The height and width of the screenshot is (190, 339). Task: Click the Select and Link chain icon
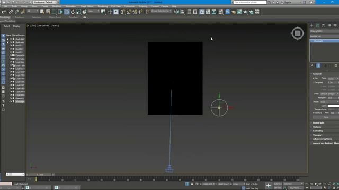click(x=11, y=12)
